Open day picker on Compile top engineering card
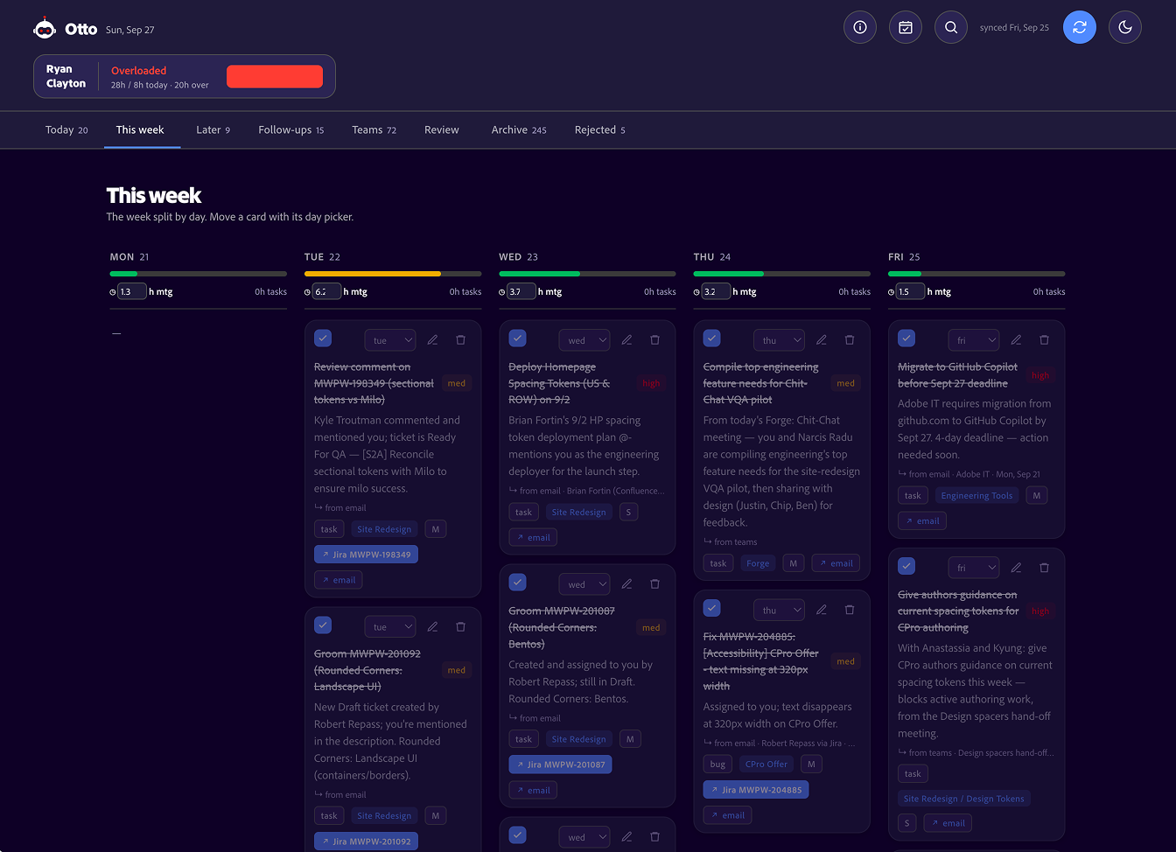Image resolution: width=1176 pixels, height=852 pixels. (779, 340)
